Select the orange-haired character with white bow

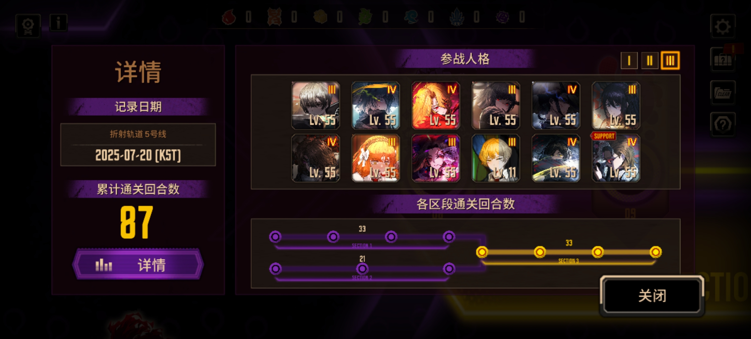pos(375,158)
